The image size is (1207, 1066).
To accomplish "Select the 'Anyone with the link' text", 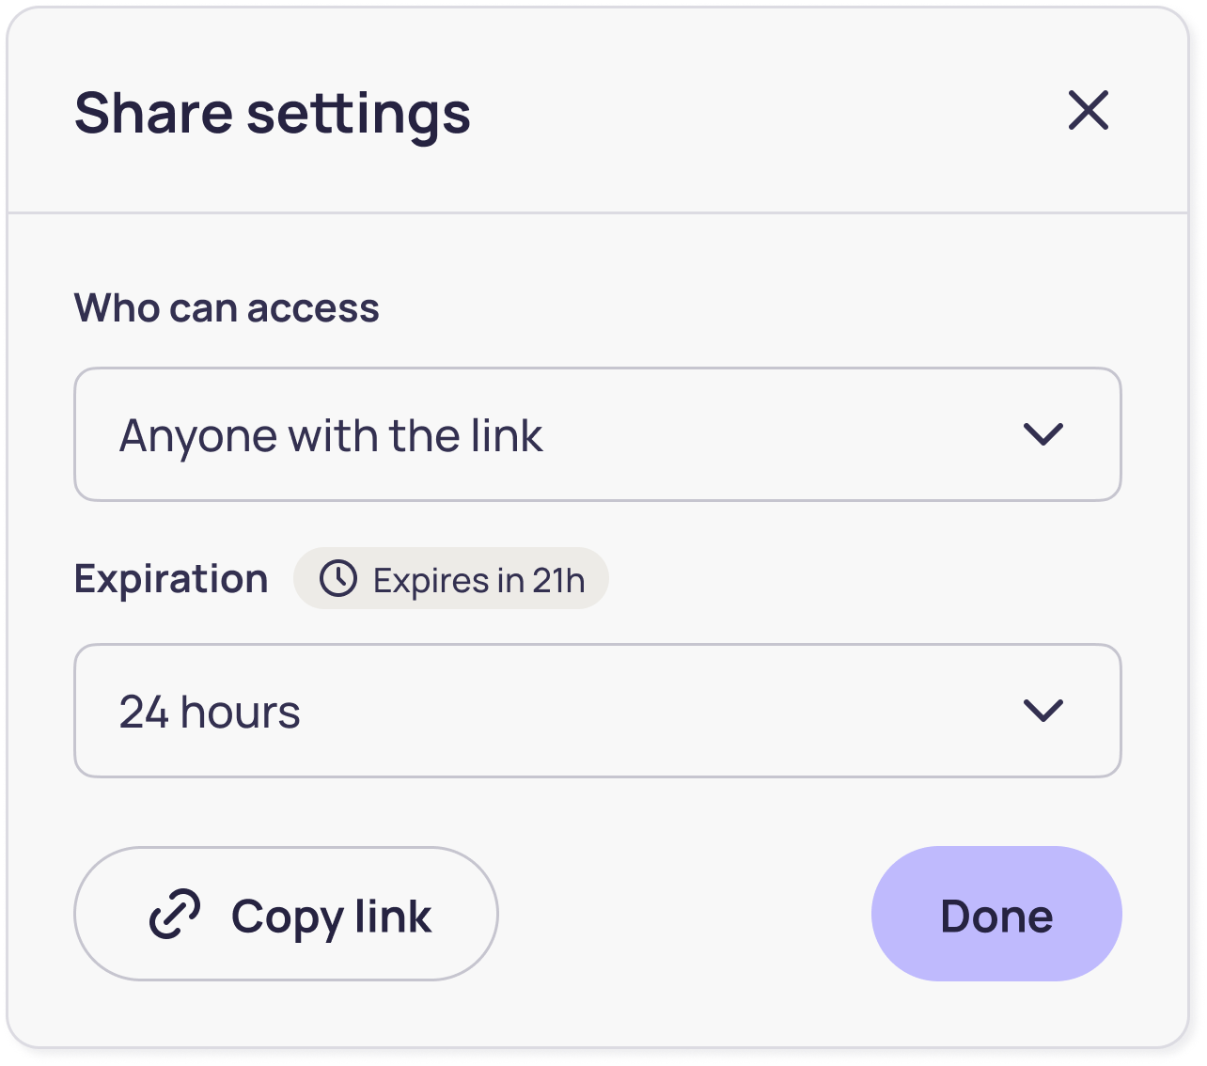I will 331,436.
